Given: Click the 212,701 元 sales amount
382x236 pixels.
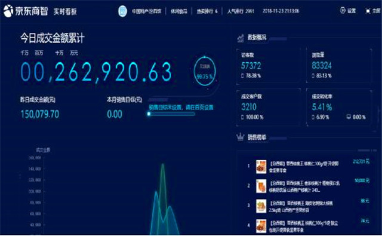Looking at the screenshot, I should click(361, 161).
